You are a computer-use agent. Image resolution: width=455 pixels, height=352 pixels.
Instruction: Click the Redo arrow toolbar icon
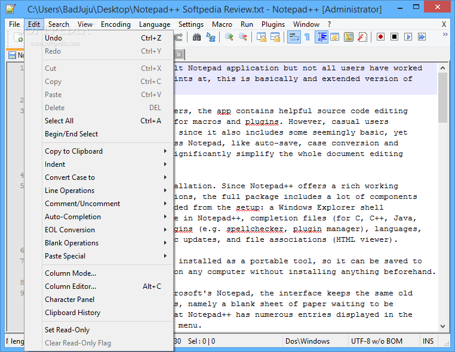point(179,37)
